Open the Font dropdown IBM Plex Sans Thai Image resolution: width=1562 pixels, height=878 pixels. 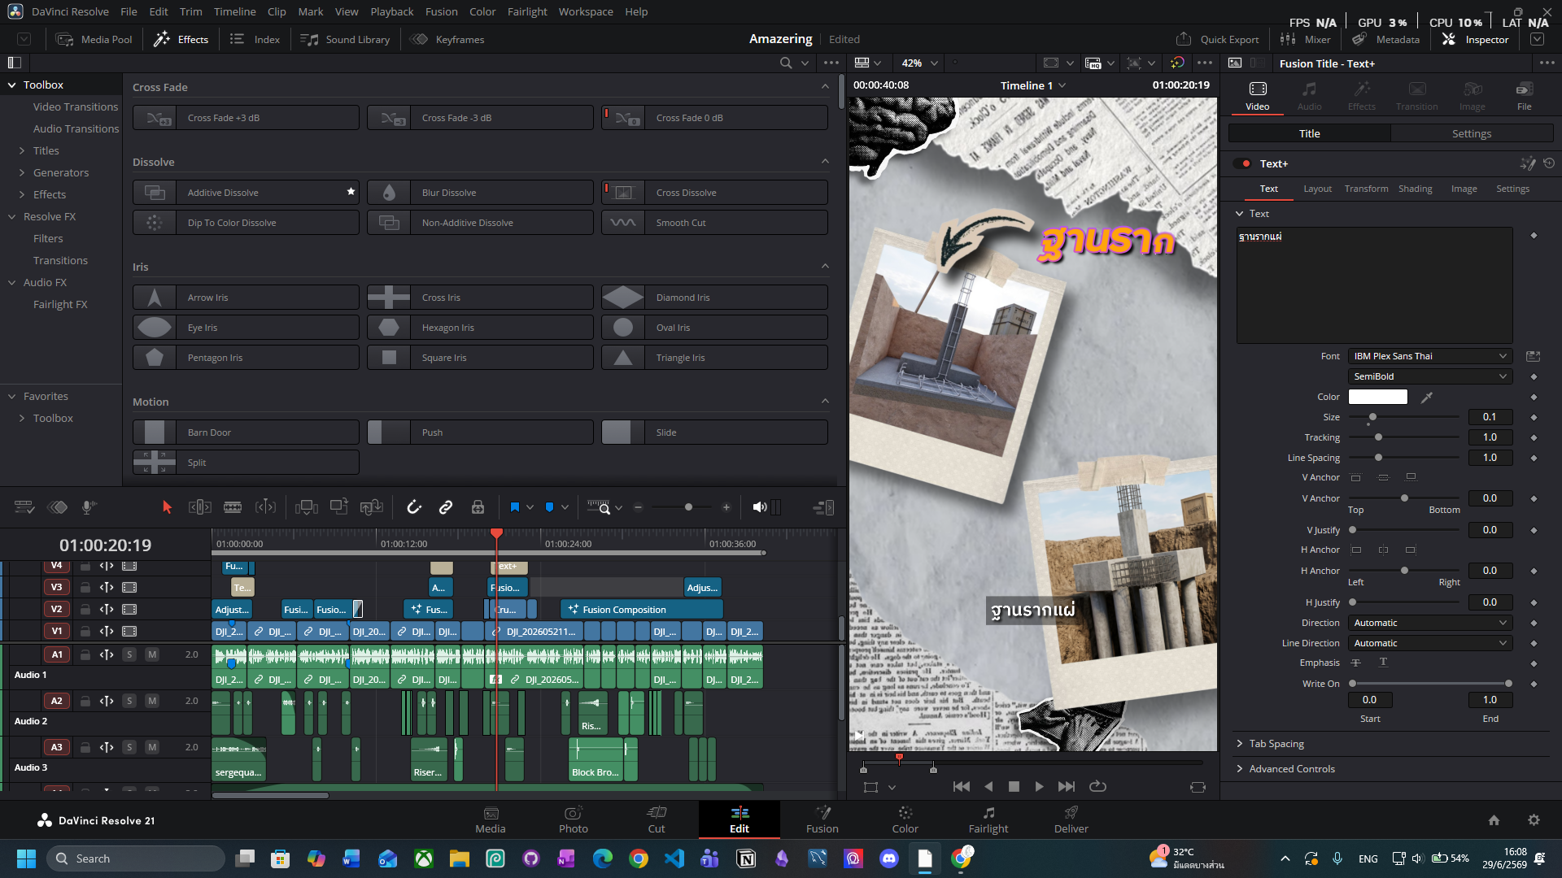[1430, 356]
